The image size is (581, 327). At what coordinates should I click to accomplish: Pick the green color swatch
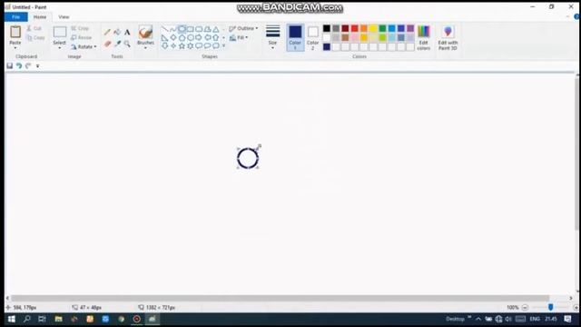coord(382,28)
